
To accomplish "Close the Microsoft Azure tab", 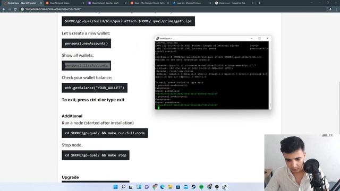I will (210, 3).
